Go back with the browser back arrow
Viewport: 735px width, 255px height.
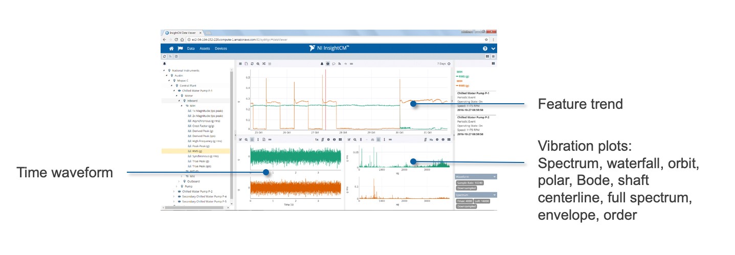click(x=164, y=39)
